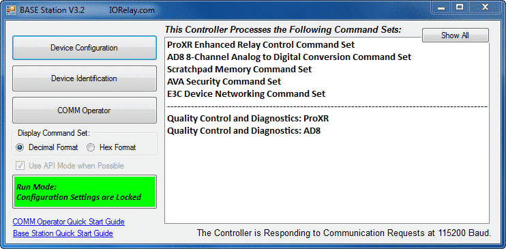The height and width of the screenshot is (249, 506).
Task: Select AVA Security Command Set
Action: pos(224,81)
